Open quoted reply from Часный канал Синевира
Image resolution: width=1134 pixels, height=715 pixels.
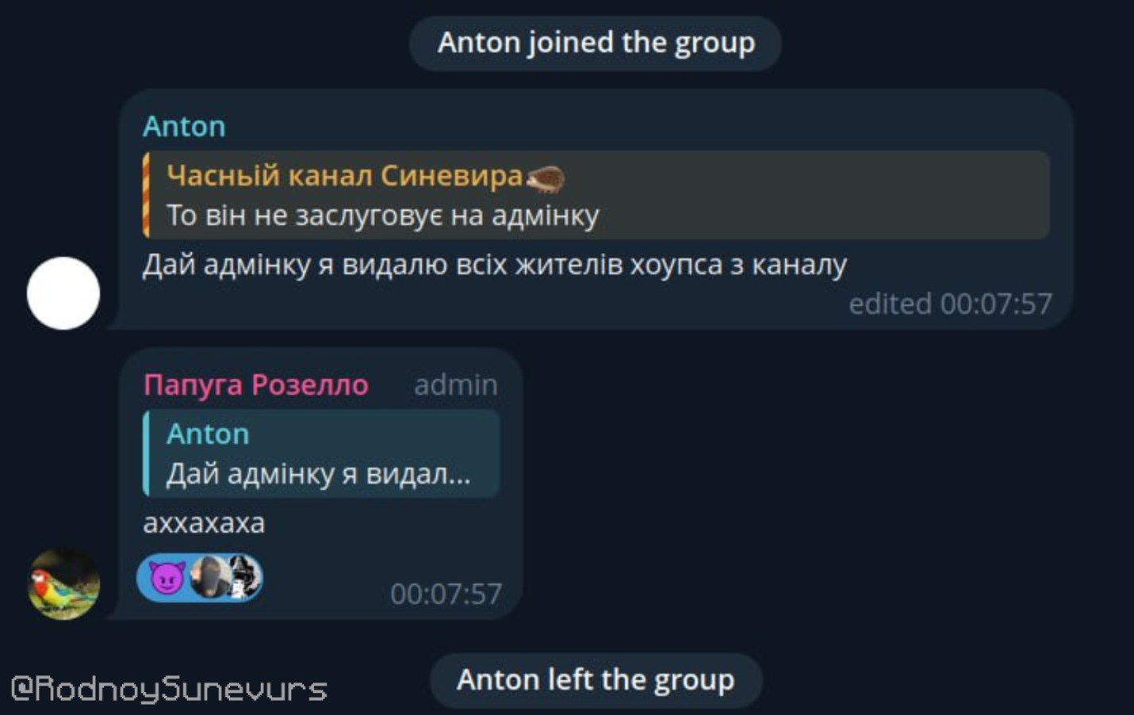point(596,195)
